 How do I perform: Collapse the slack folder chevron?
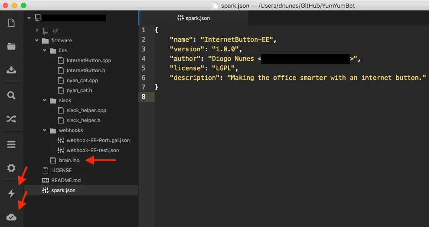click(x=44, y=100)
